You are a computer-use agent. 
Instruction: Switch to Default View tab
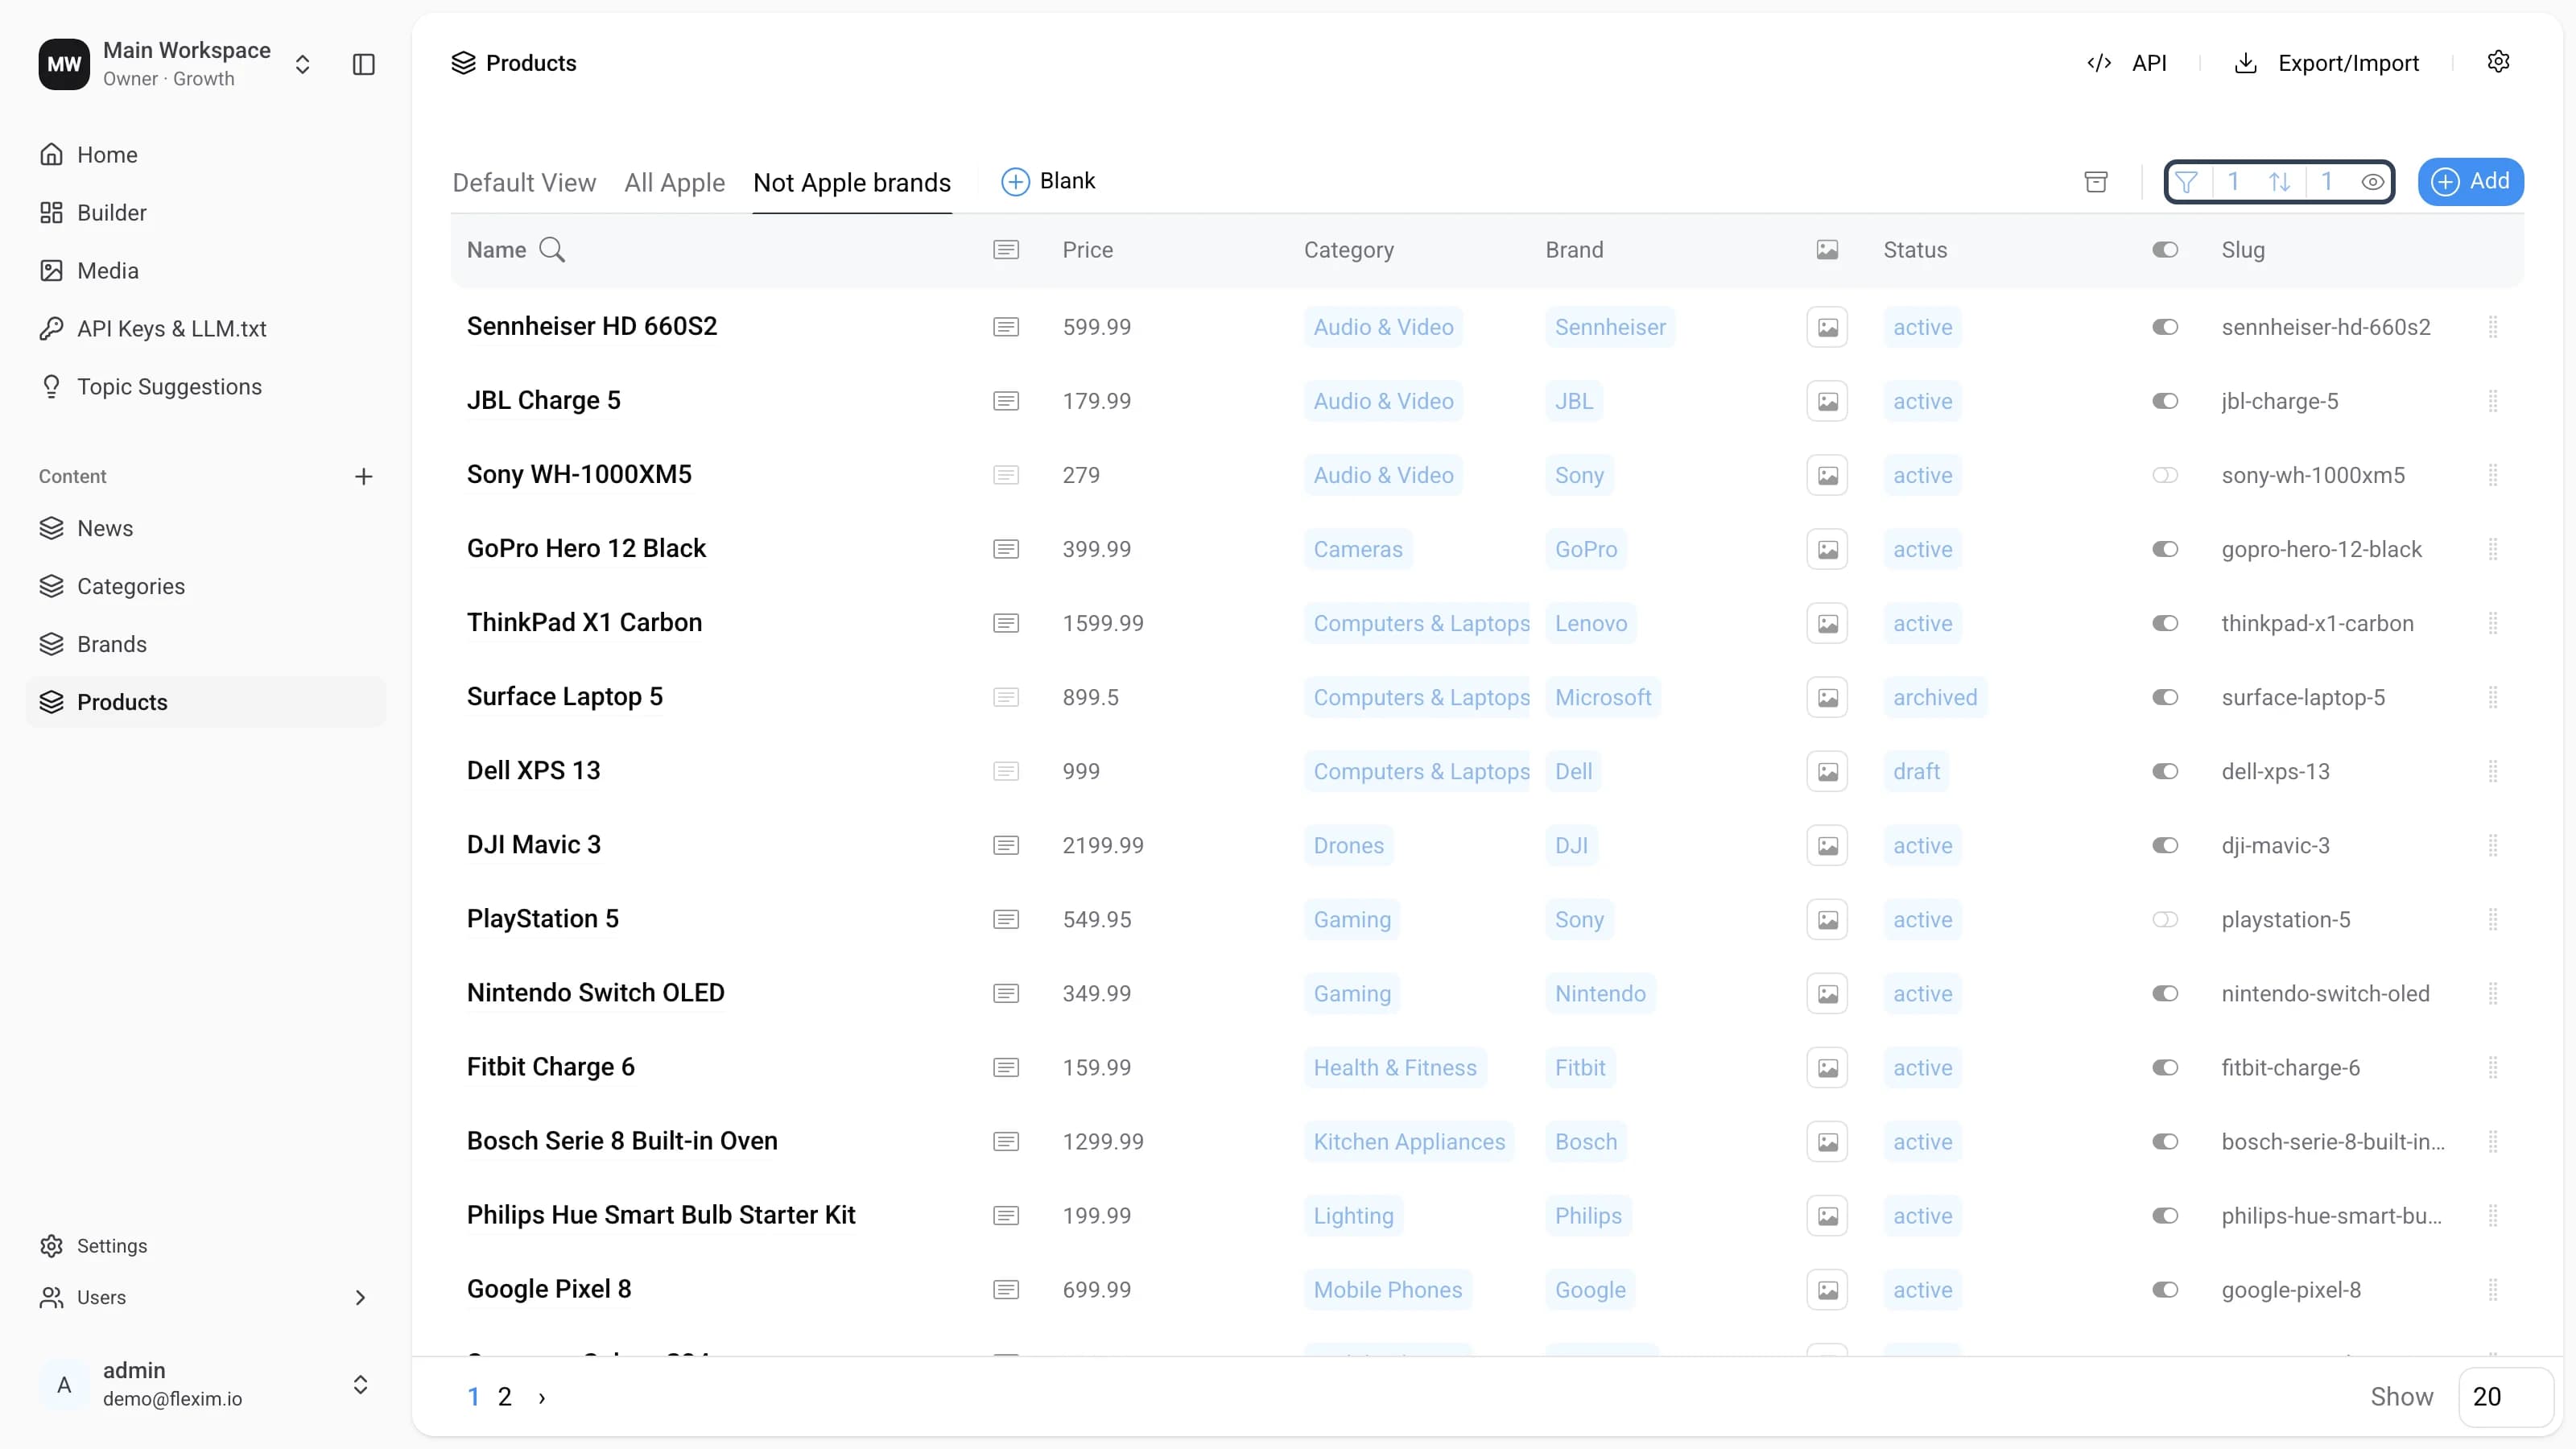pos(524,182)
